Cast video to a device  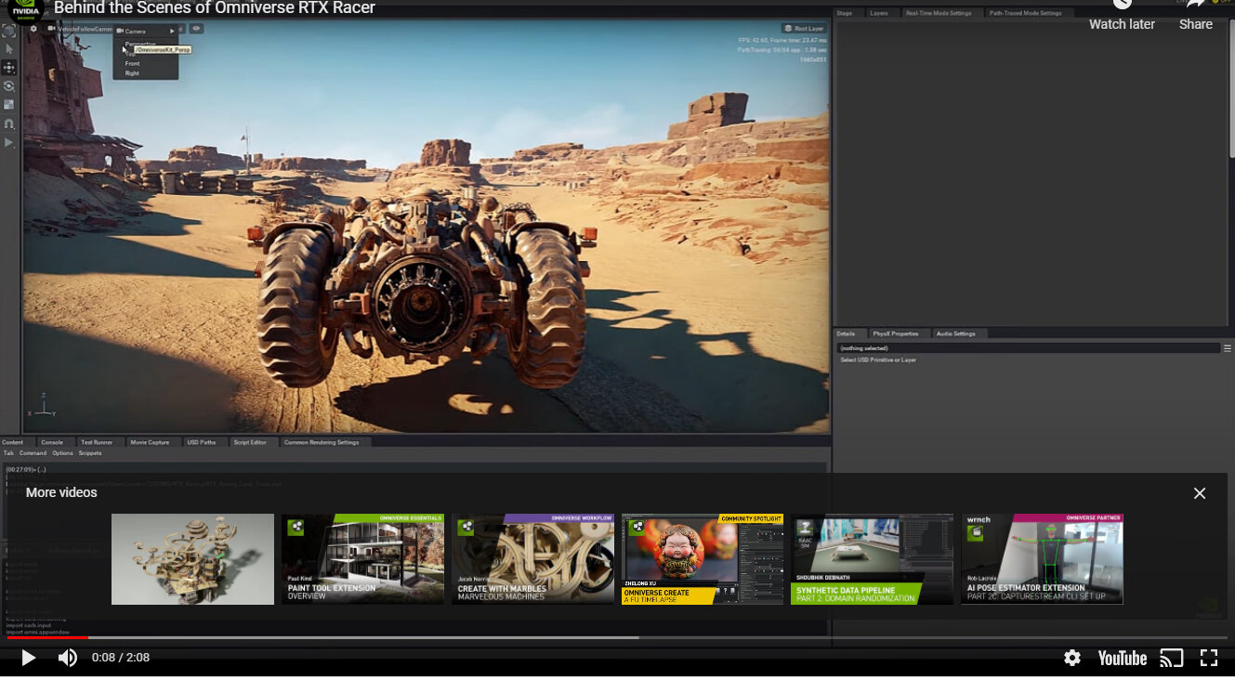pyautogui.click(x=1172, y=658)
